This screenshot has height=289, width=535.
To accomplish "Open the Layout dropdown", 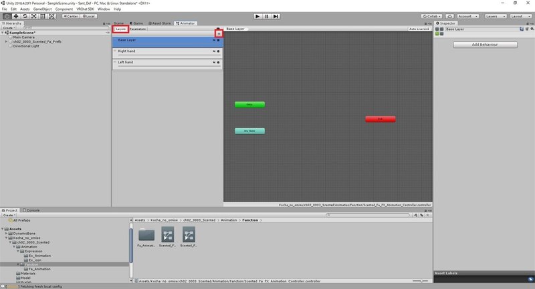I will 521,16.
